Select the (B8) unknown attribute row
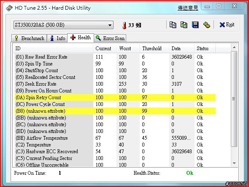Viewport: 249px width, 187px height. point(115,111)
